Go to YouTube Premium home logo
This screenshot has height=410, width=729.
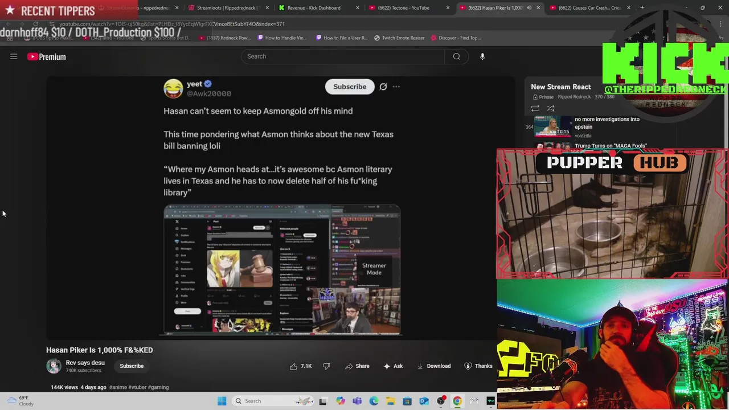point(47,56)
